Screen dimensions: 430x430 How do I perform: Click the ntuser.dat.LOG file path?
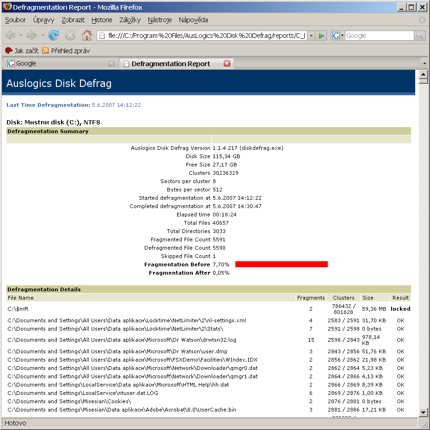[83, 393]
